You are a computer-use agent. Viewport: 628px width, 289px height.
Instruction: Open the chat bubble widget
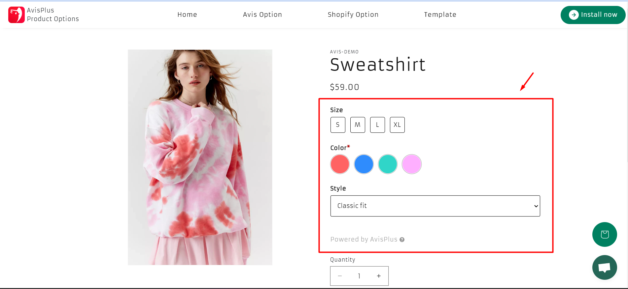pyautogui.click(x=605, y=267)
